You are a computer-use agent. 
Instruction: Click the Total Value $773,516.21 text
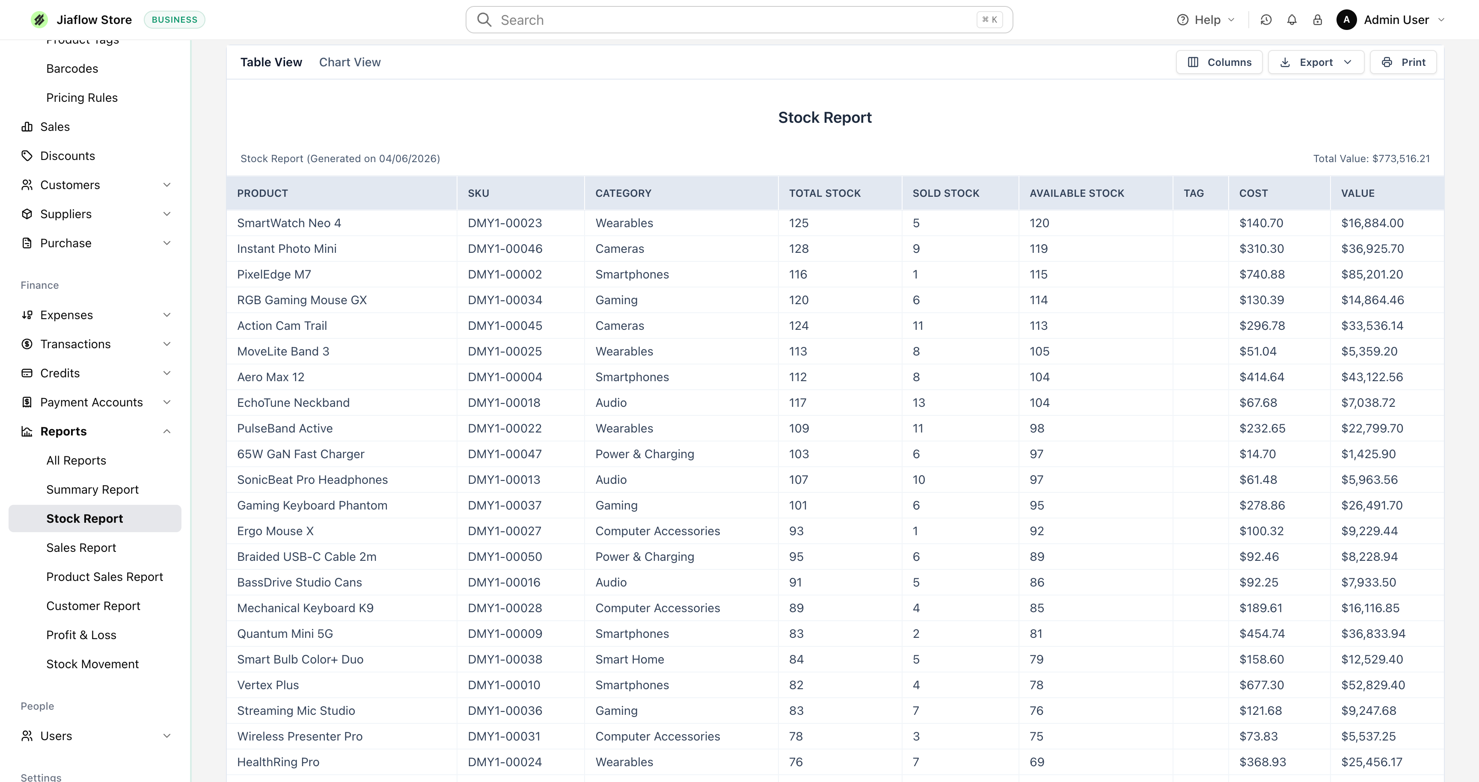pyautogui.click(x=1371, y=158)
